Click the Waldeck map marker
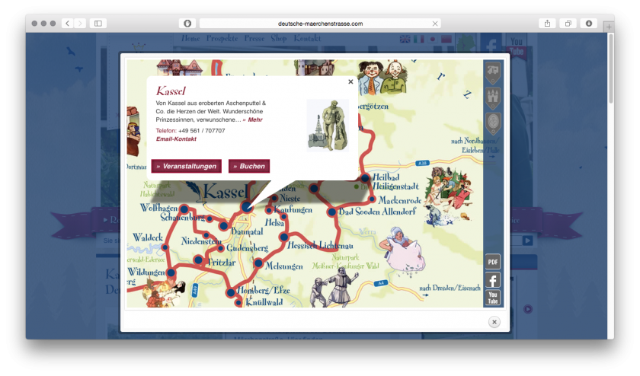Viewport: 640px width, 376px height. pos(165,247)
